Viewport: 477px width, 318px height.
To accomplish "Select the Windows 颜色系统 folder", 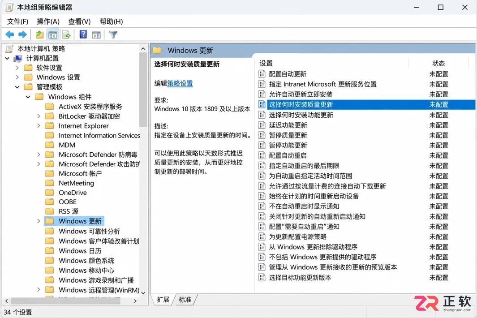I will click(x=86, y=261).
